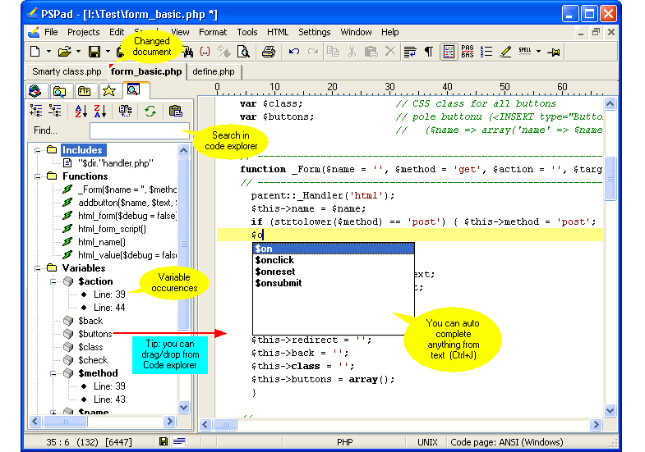The image size is (645, 452).
Task: Open the Find binoculars icon
Action: [x=188, y=52]
